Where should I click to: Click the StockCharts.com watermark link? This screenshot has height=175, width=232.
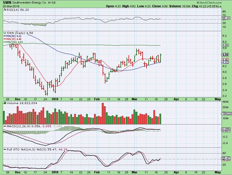click(209, 2)
